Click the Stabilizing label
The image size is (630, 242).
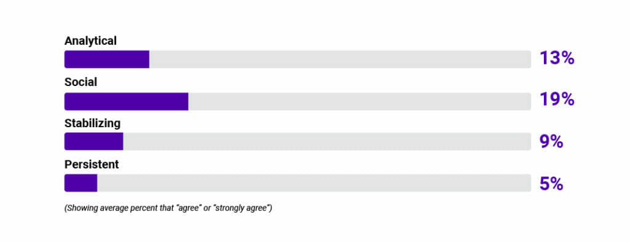coord(92,123)
